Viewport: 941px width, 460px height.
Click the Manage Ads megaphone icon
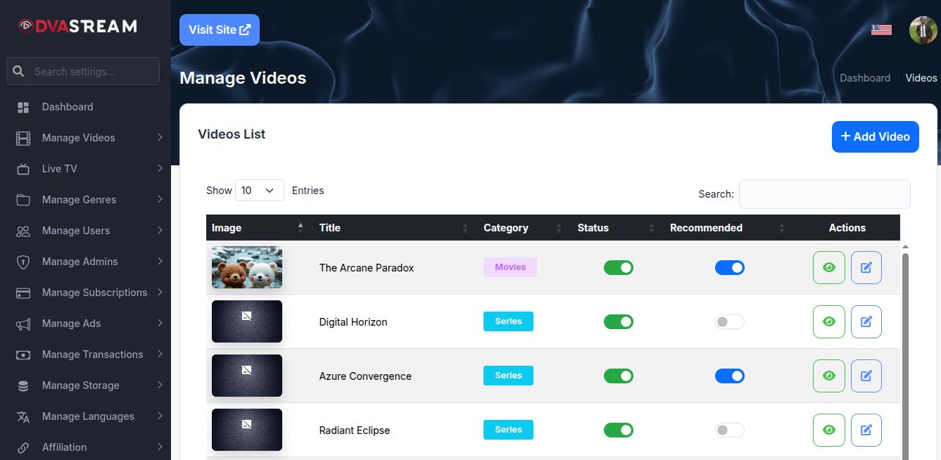click(23, 324)
